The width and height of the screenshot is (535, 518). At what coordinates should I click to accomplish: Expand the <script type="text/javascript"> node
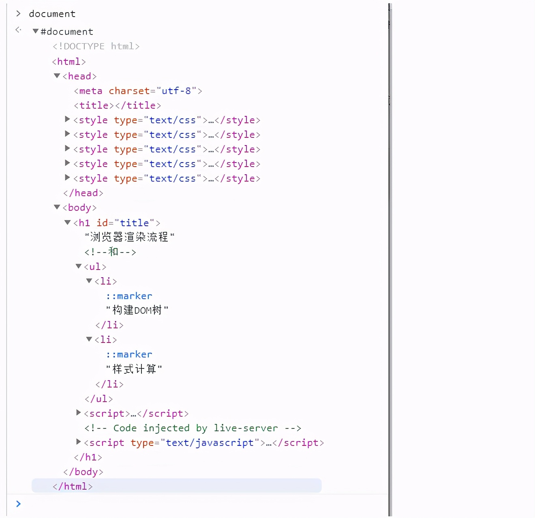79,442
